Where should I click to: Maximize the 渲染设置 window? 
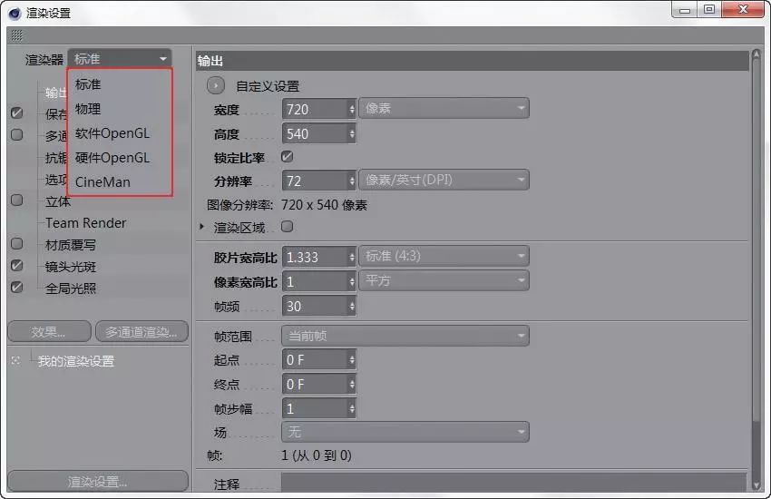point(709,10)
